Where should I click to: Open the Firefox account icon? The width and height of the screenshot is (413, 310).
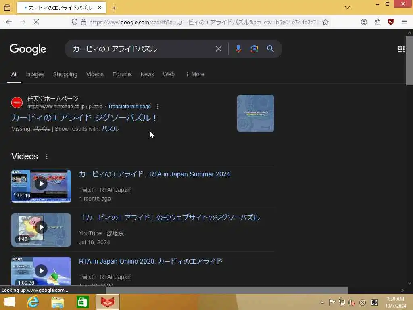(x=364, y=22)
